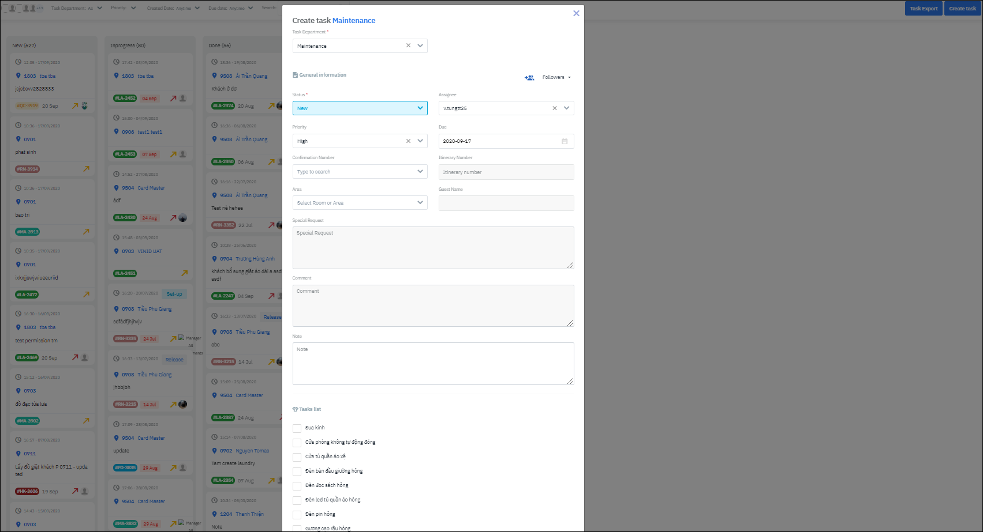Click into the Special Request text area
The width and height of the screenshot is (983, 532).
pos(433,248)
